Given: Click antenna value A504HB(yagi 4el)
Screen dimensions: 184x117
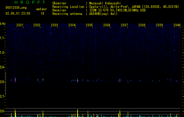Looking at the screenshot, I should tap(103, 14).
